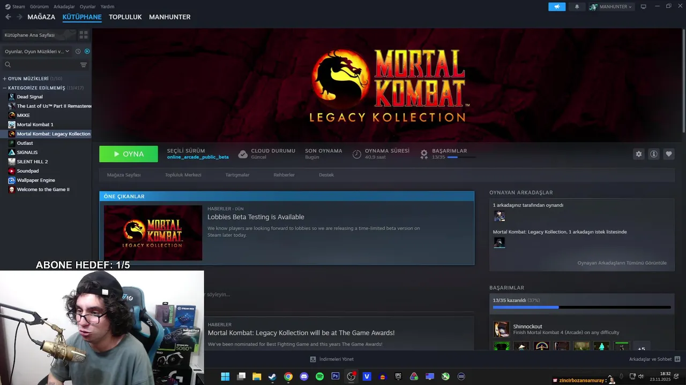Open advanced library filter options
Screen dimensions: 686x385
pos(84,65)
